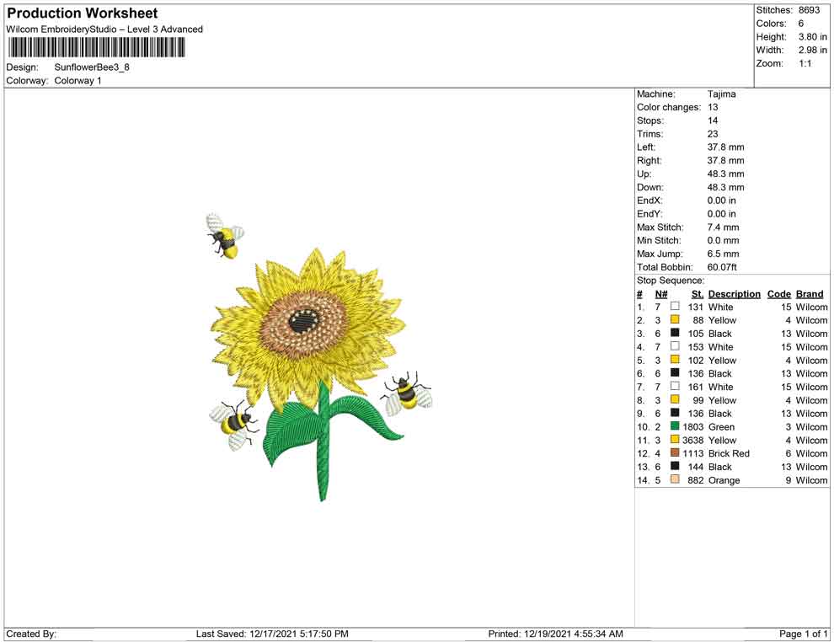Click the Zoom value 1:1
The width and height of the screenshot is (834, 642).
pyautogui.click(x=805, y=64)
